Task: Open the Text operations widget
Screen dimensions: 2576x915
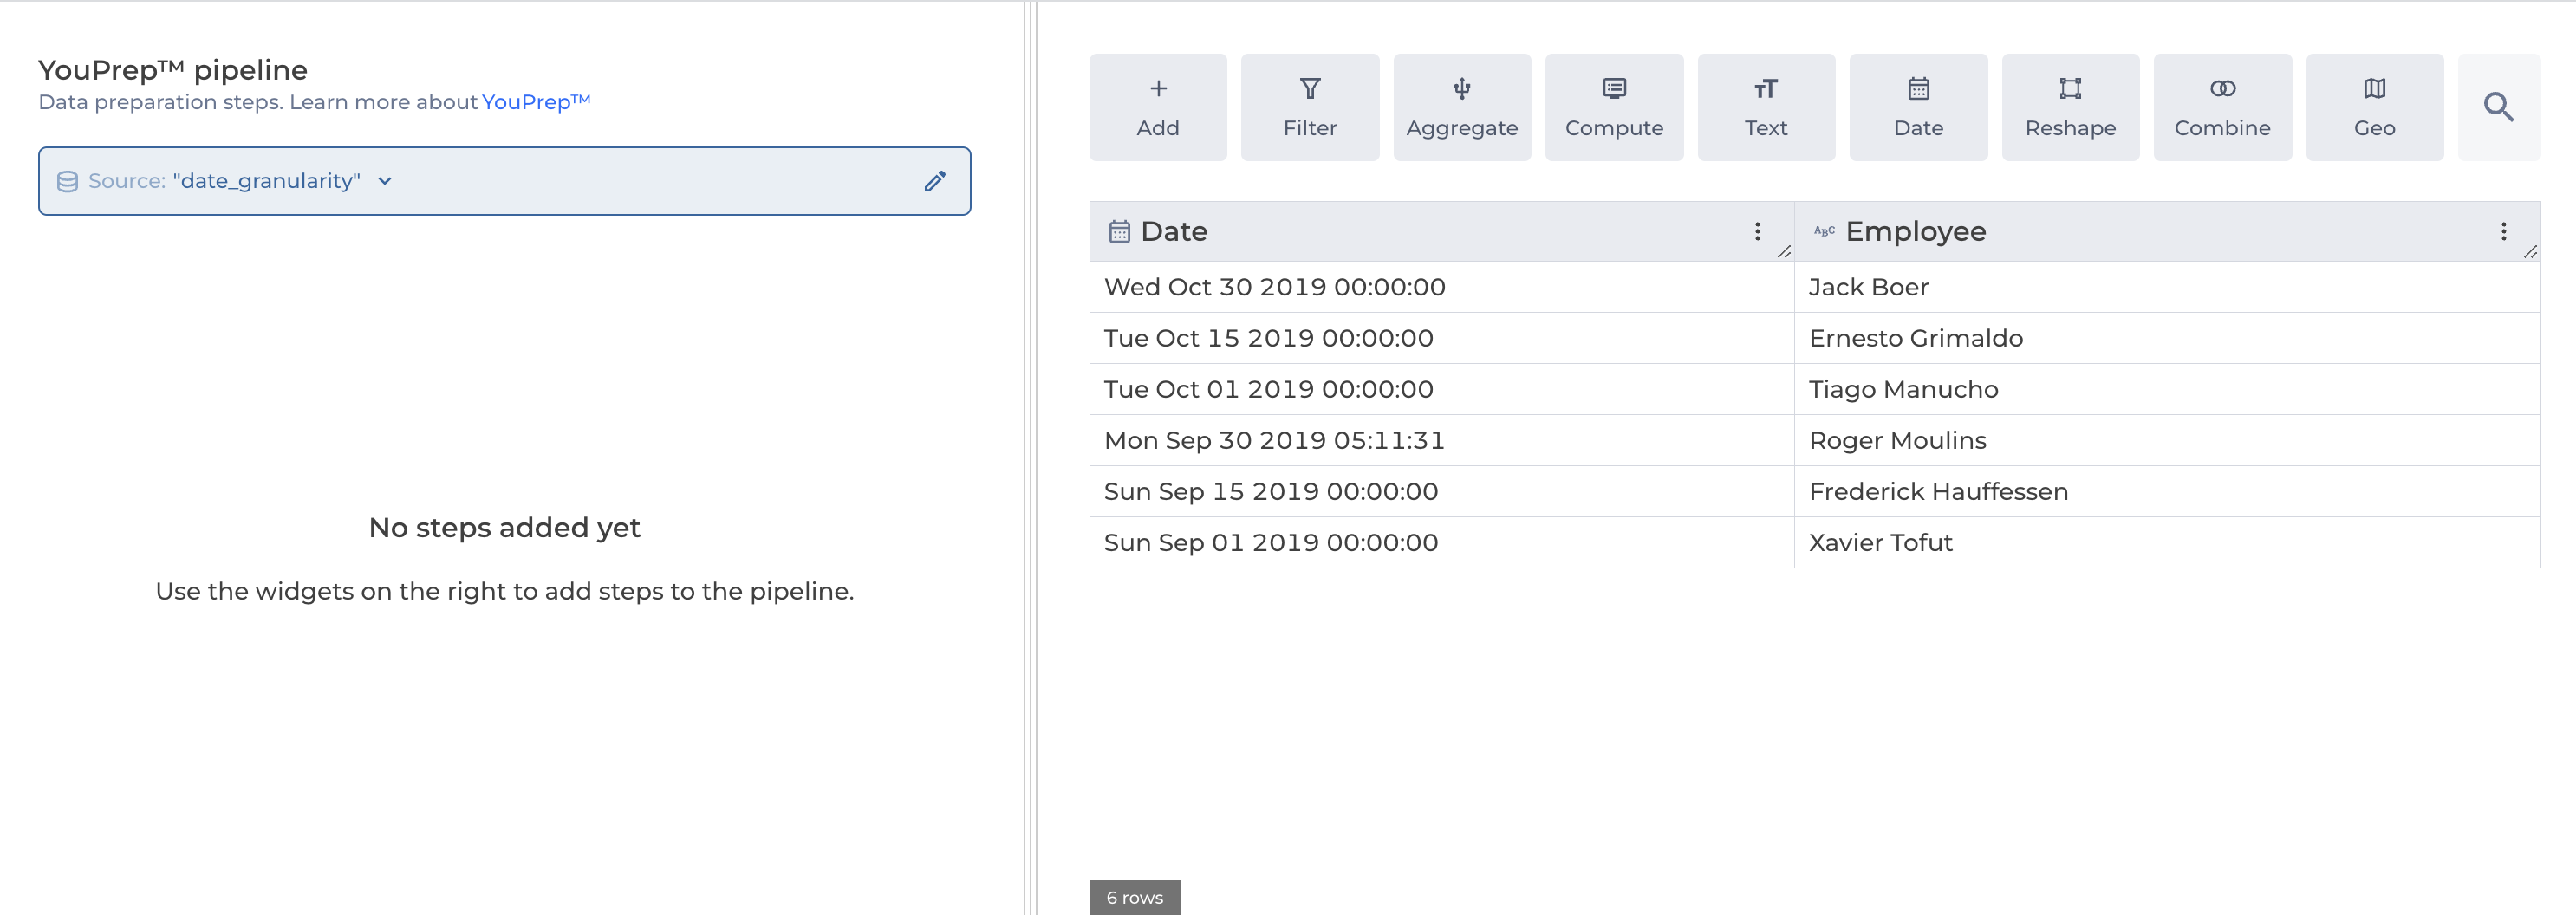Action: pos(1765,107)
